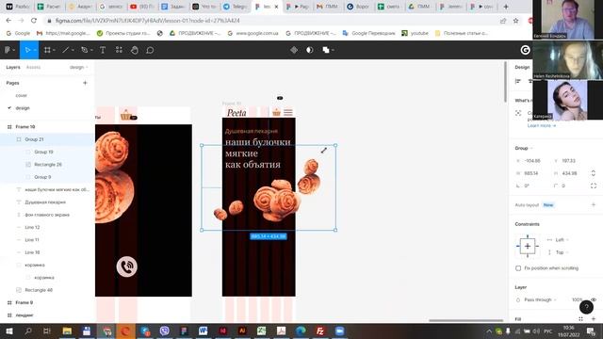
Task: Open the help question mark button
Action: click(586, 307)
